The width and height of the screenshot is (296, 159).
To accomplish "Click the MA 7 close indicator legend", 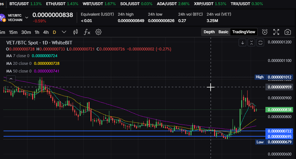I will [x=32, y=56].
